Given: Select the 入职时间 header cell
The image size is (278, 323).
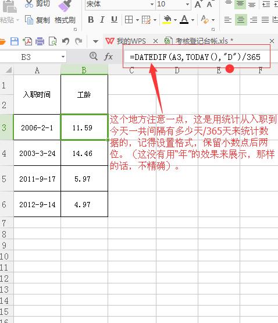Looking at the screenshot, I should [37, 94].
